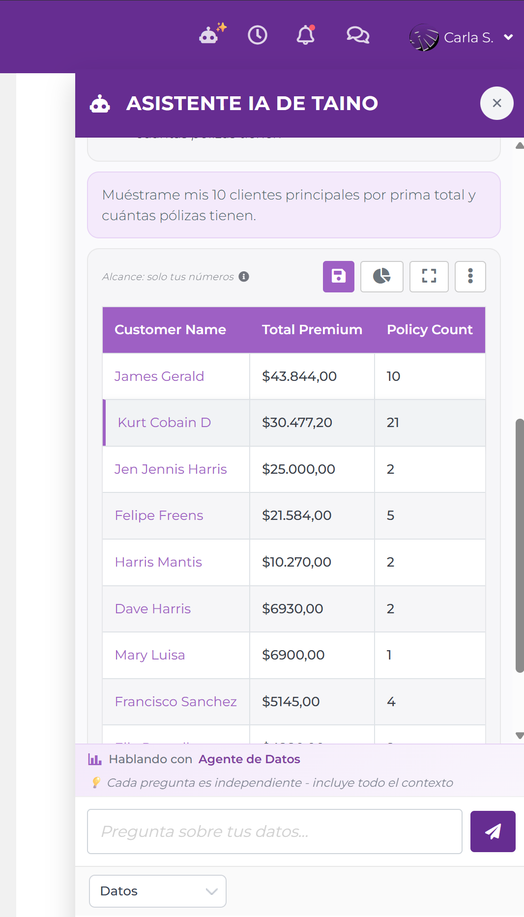The image size is (524, 917).
Task: Open James Gerald customer link
Action: tap(159, 376)
